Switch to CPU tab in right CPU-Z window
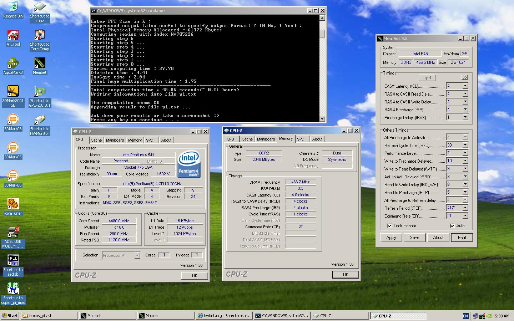 [x=231, y=139]
